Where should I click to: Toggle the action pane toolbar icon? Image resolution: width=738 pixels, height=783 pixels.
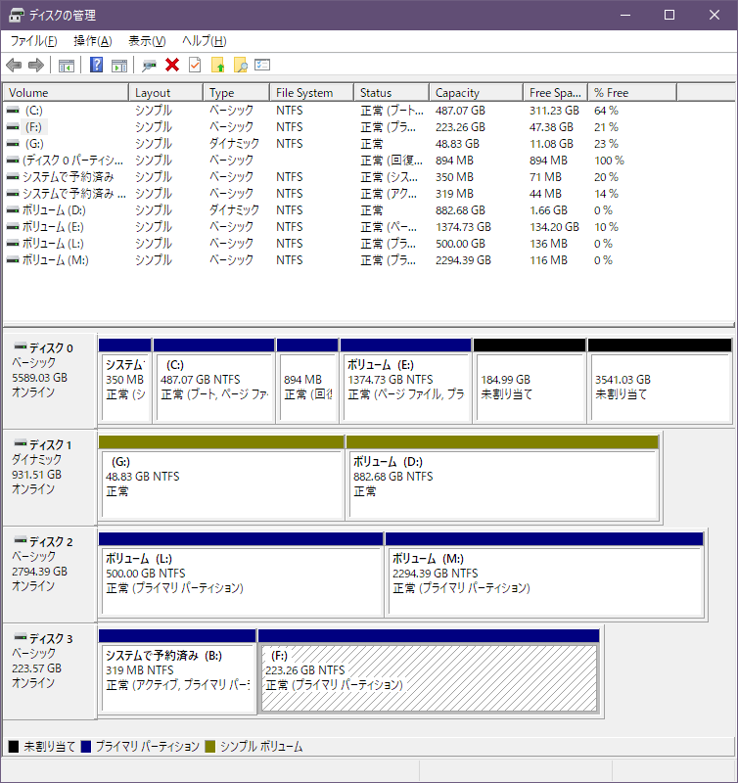point(119,65)
